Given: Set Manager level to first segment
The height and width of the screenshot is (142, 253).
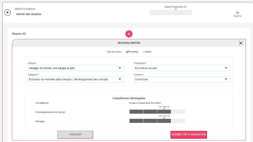Looking at the screenshot, I should 136,121.
